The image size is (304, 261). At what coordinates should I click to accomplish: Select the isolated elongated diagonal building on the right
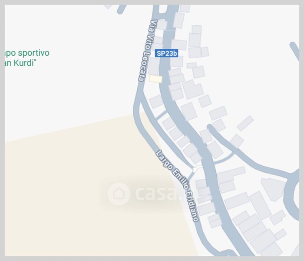click(x=245, y=123)
